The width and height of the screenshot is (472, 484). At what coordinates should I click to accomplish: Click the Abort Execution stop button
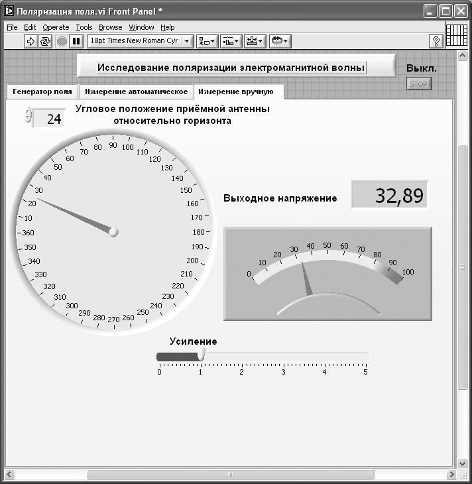click(x=62, y=41)
